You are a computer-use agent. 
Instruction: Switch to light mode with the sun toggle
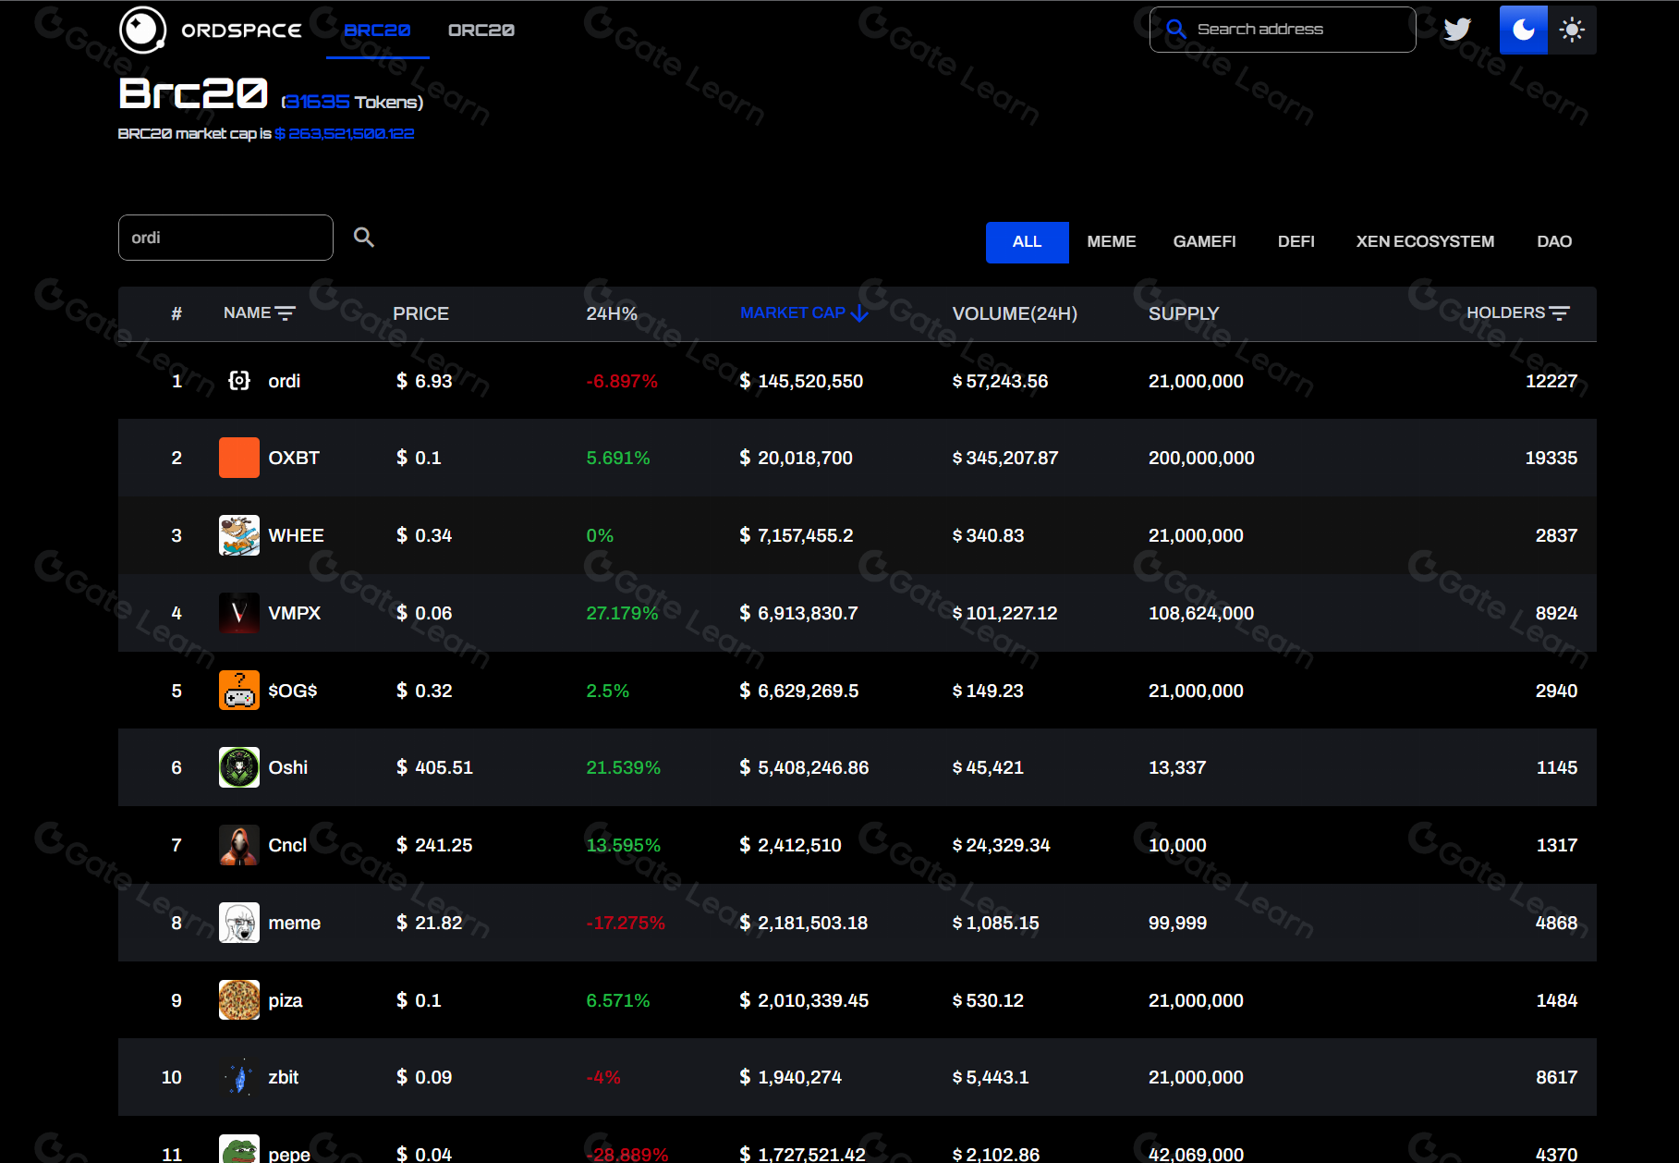tap(1572, 30)
